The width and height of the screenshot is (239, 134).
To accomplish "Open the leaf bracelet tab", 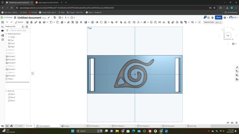I will point(169,126).
